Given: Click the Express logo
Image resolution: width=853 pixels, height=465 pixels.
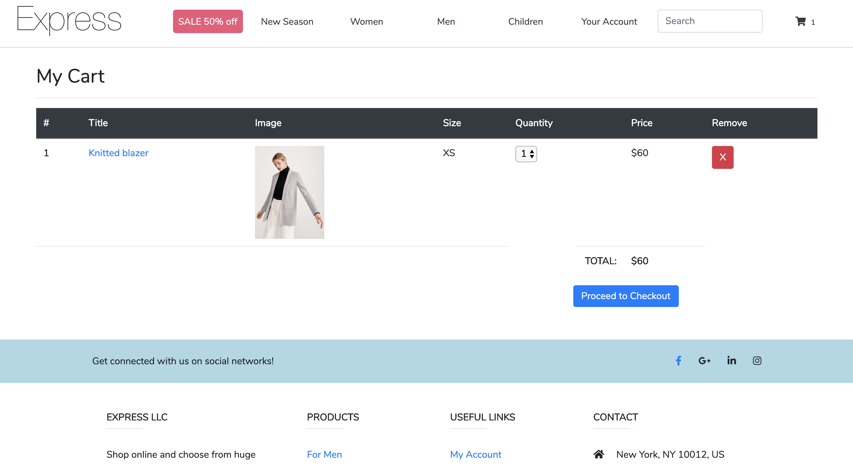Looking at the screenshot, I should pos(69,21).
